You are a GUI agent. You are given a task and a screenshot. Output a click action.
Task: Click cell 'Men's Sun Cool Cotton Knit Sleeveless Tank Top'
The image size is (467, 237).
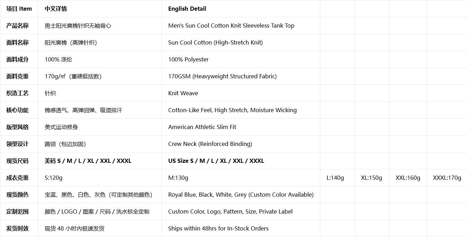[x=241, y=26]
